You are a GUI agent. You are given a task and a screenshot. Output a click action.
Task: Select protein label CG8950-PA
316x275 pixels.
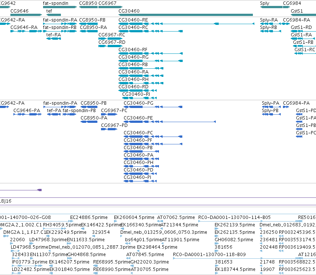click(94, 118)
